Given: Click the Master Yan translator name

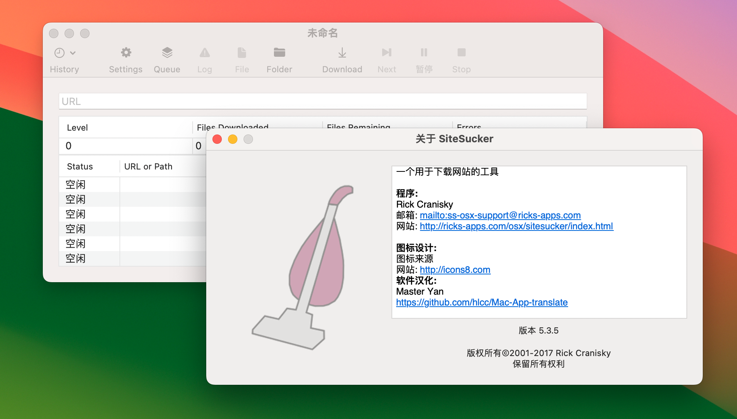Looking at the screenshot, I should (420, 292).
